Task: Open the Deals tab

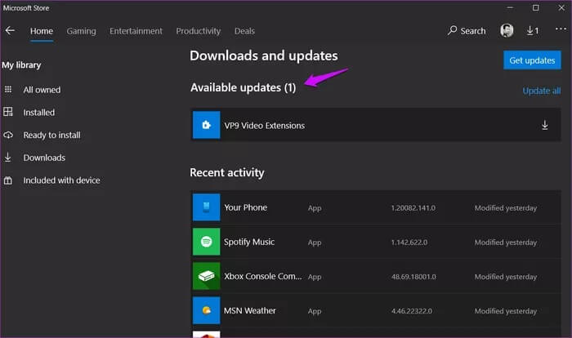Action: [244, 31]
